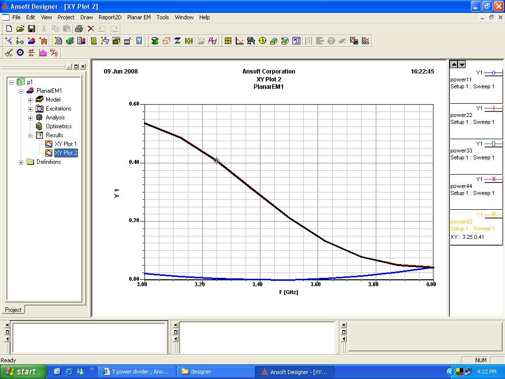Click the calculator icon in toolbar

point(139,41)
